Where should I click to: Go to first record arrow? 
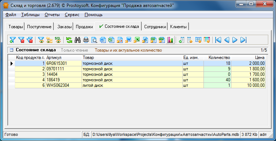[218, 40]
